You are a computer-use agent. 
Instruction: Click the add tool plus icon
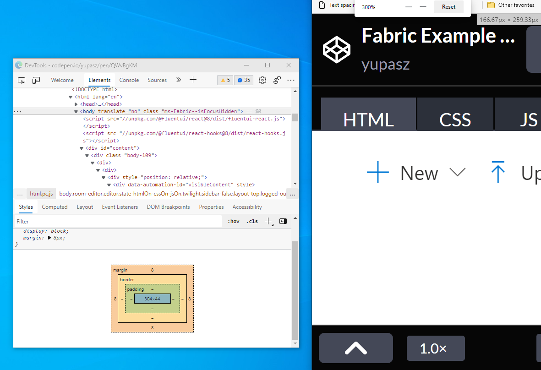pos(193,80)
